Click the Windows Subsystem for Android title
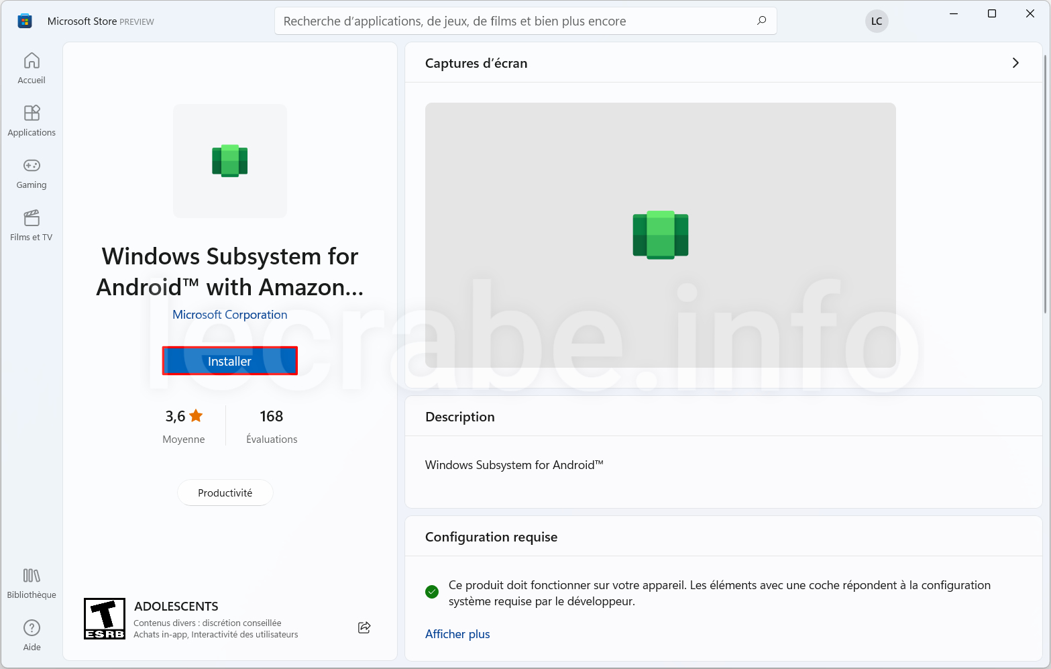 (x=230, y=272)
